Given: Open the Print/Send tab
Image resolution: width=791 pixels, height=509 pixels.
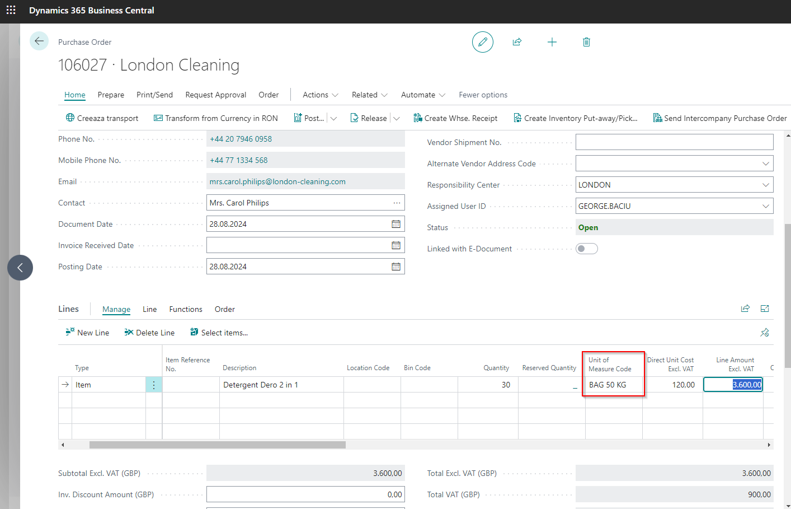Looking at the screenshot, I should coord(154,95).
